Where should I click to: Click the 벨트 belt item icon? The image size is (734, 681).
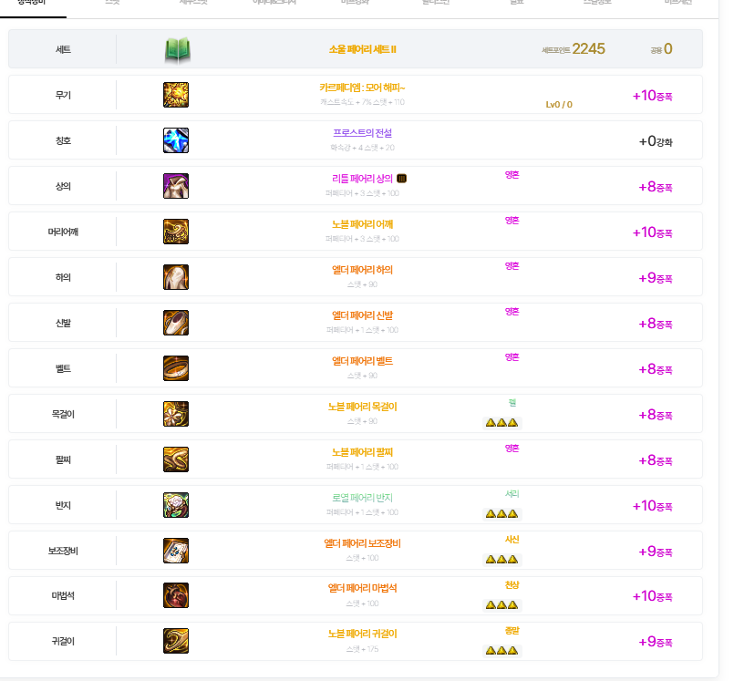click(176, 368)
